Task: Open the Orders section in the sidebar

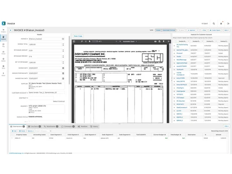Action: pyautogui.click(x=3, y=31)
